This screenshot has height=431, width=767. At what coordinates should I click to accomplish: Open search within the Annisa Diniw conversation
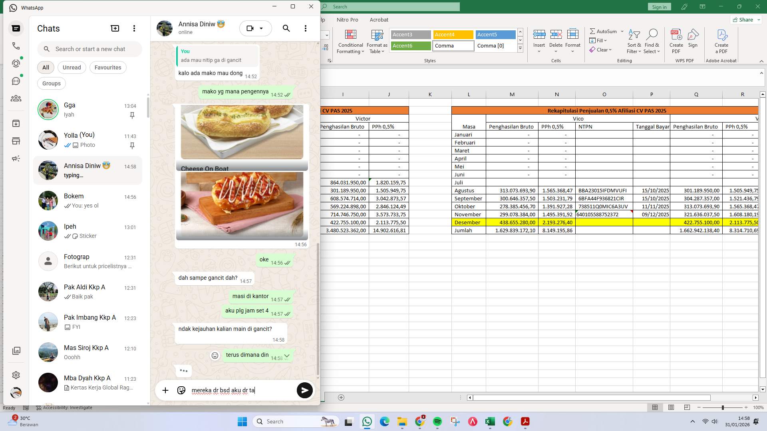286,28
